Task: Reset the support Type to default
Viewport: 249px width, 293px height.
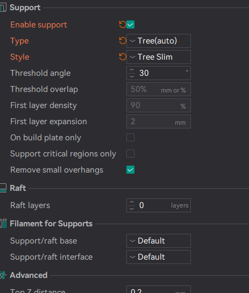Action: pos(123,41)
